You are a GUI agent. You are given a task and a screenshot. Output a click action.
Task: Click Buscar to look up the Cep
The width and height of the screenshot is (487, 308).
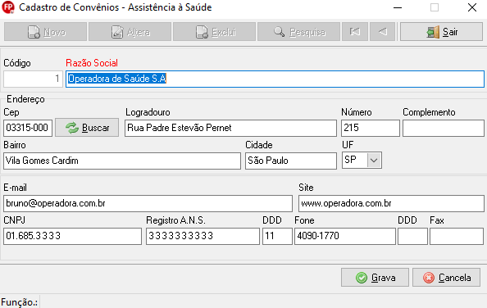pos(87,128)
